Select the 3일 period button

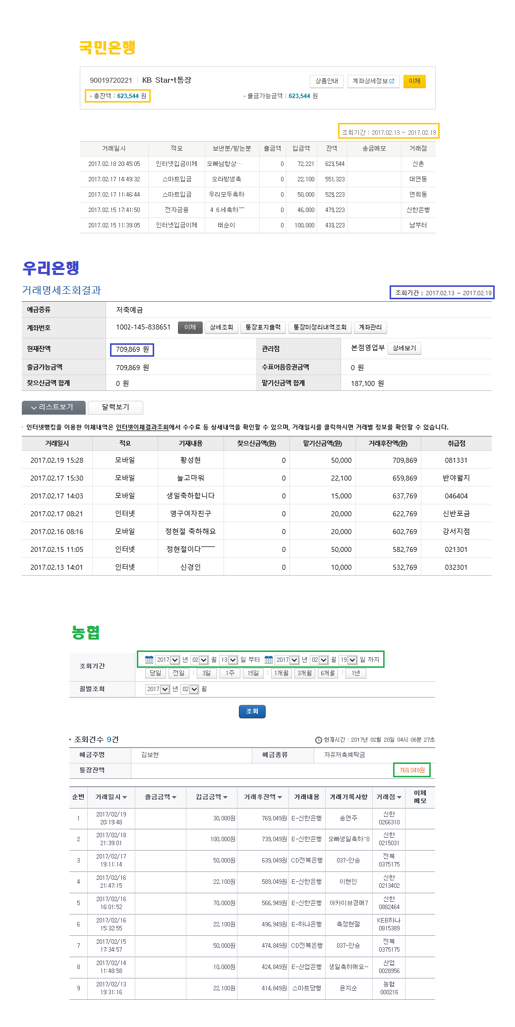coord(207,673)
